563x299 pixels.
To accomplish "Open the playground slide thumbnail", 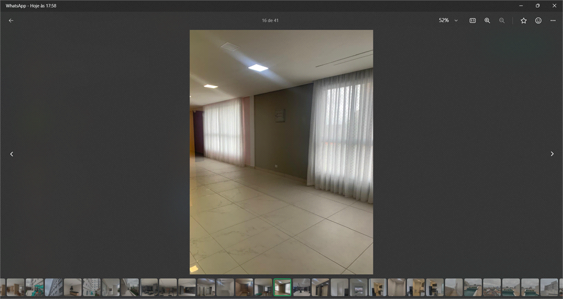I will point(35,287).
